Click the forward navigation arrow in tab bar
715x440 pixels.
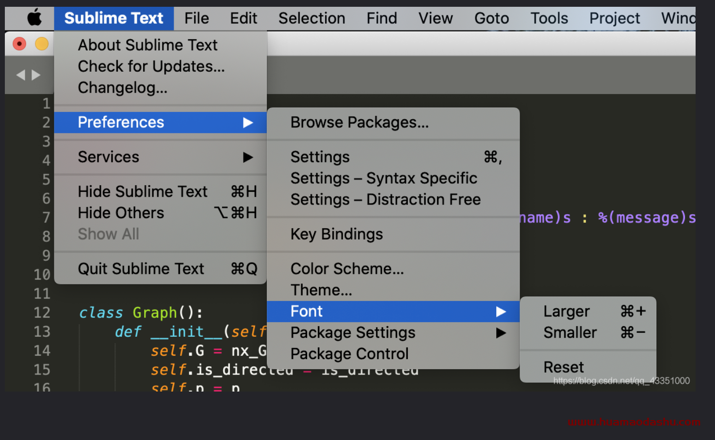36,75
